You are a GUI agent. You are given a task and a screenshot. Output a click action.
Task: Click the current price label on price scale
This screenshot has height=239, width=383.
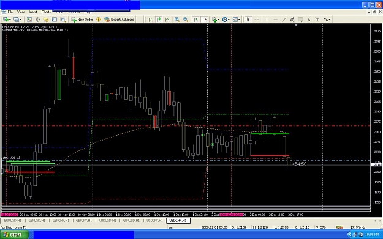[376, 165]
